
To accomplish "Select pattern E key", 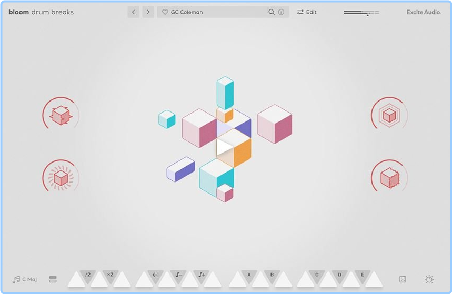I will pyautogui.click(x=363, y=275).
